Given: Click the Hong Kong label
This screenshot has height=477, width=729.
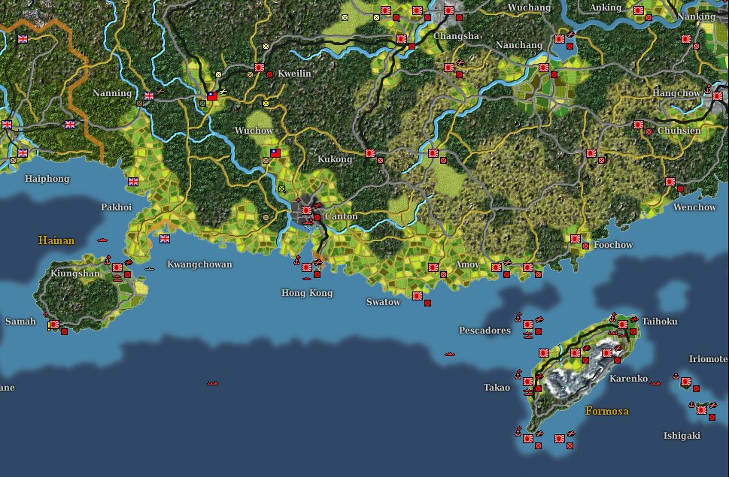Looking at the screenshot, I should click(307, 293).
